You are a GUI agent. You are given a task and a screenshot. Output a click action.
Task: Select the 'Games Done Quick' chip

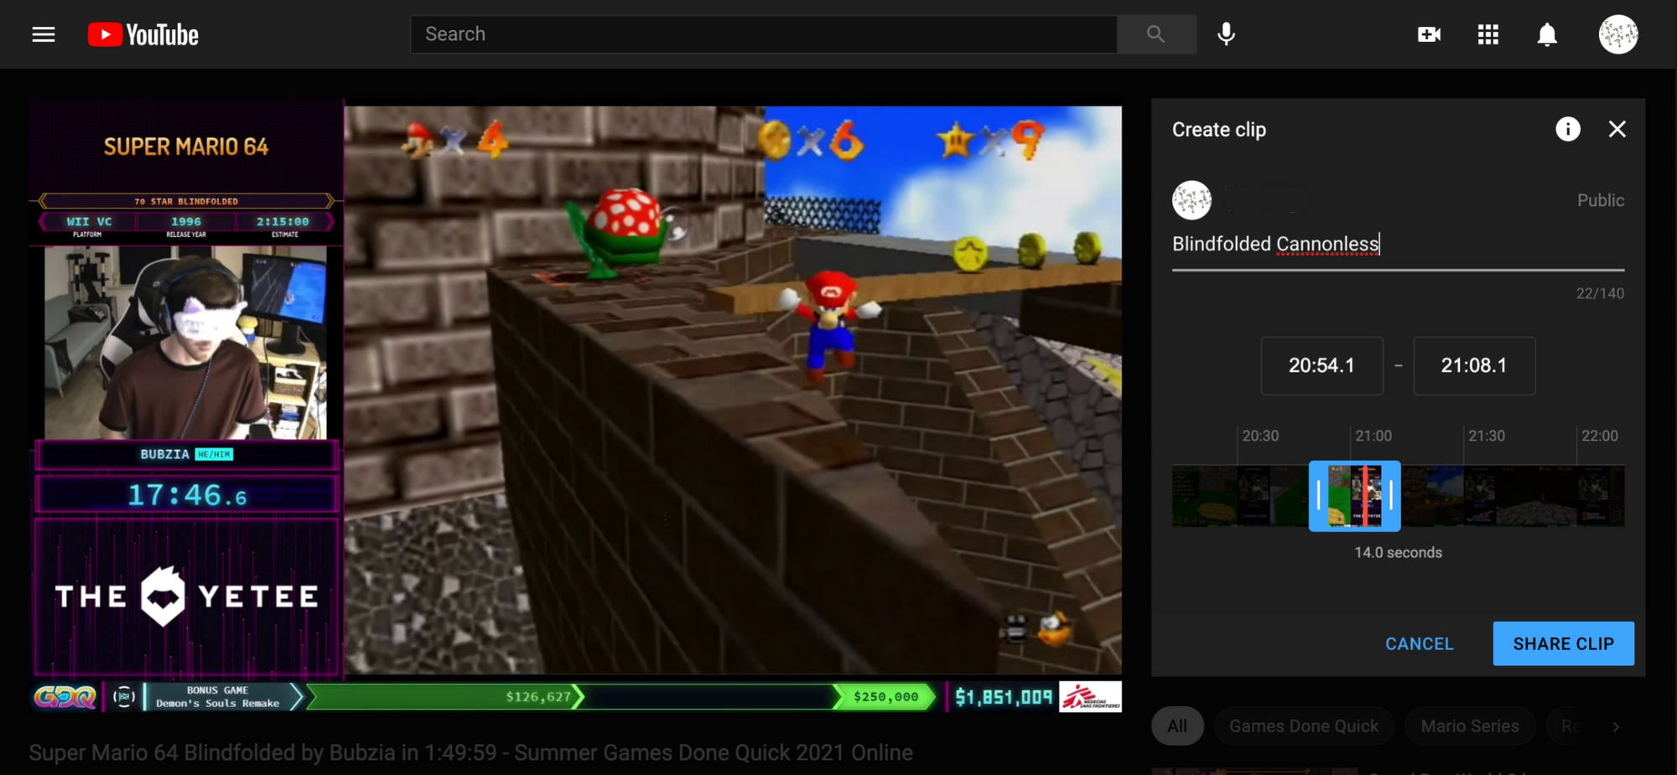tap(1303, 726)
